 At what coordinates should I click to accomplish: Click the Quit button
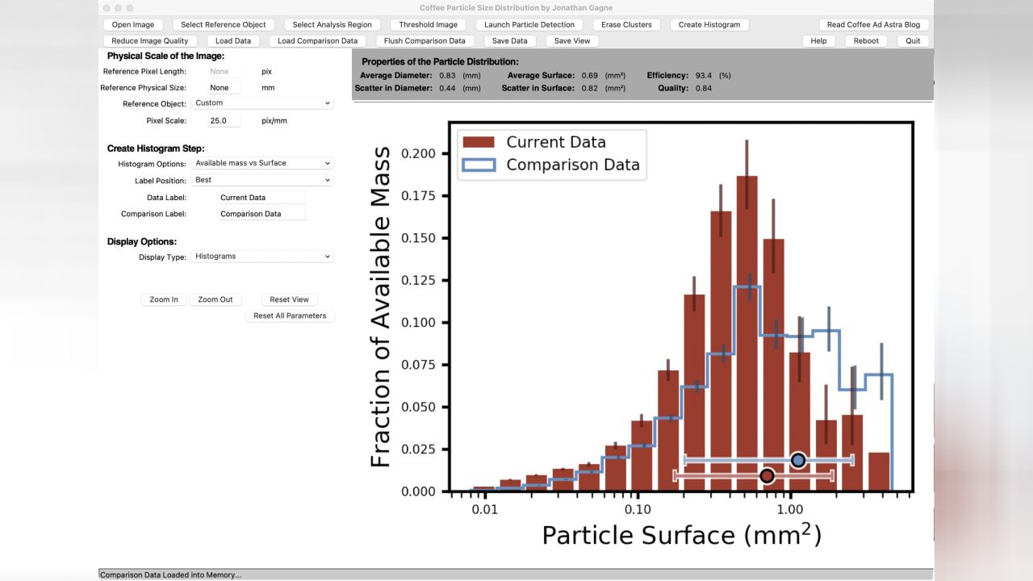(913, 40)
